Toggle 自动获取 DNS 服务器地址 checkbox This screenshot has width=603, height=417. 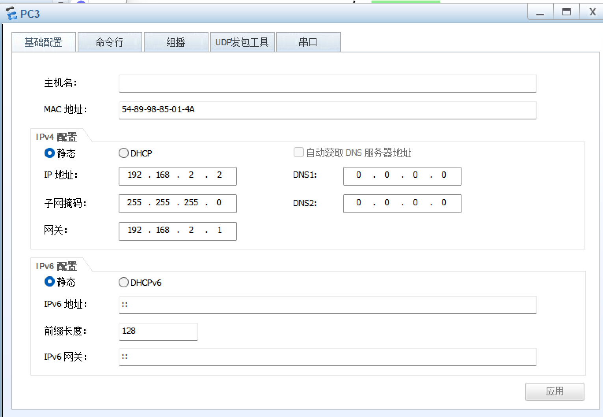pos(299,153)
